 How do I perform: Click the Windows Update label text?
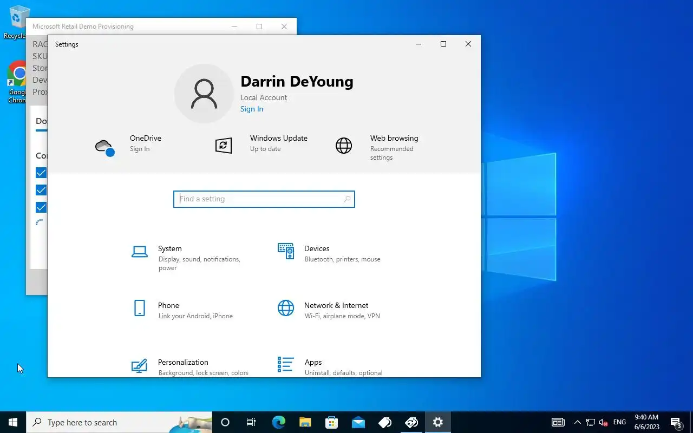click(279, 138)
